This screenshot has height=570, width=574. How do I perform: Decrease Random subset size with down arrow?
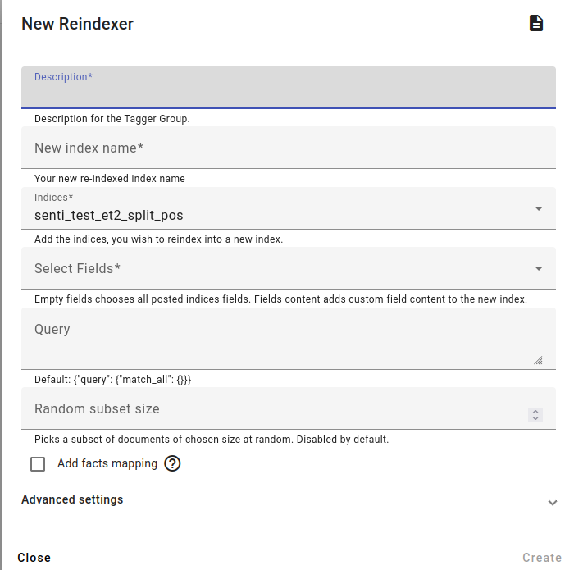coord(535,418)
